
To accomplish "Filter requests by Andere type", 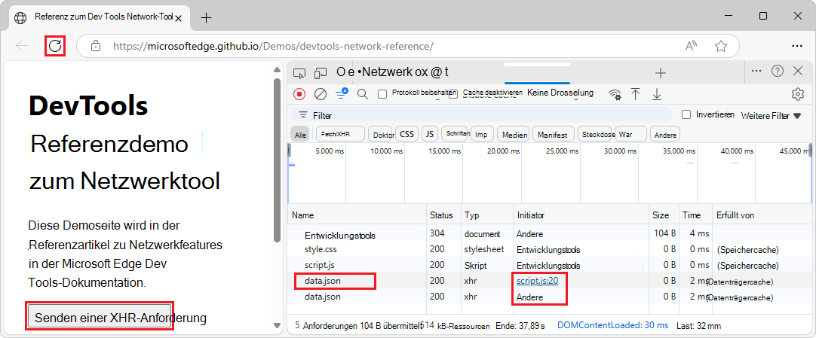I will (665, 135).
